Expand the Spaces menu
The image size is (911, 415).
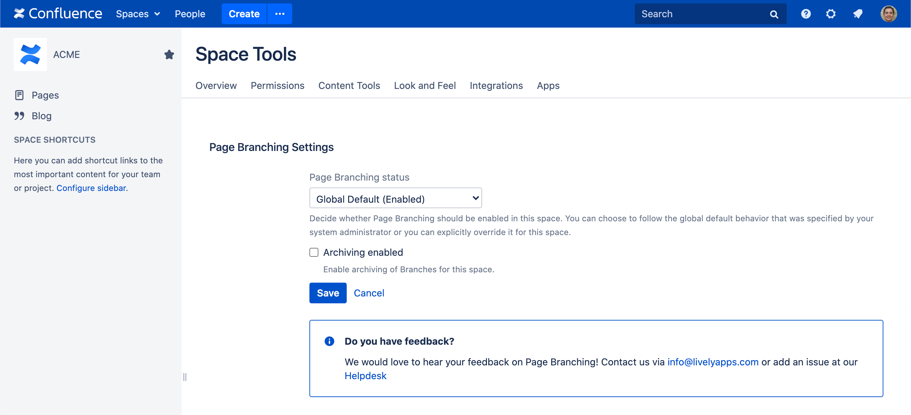pos(137,14)
